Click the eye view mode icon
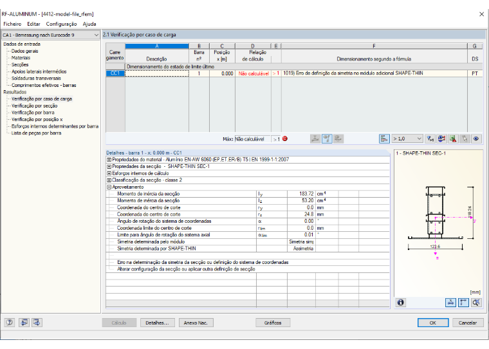Screen dimensions: 489x349 click(476, 138)
